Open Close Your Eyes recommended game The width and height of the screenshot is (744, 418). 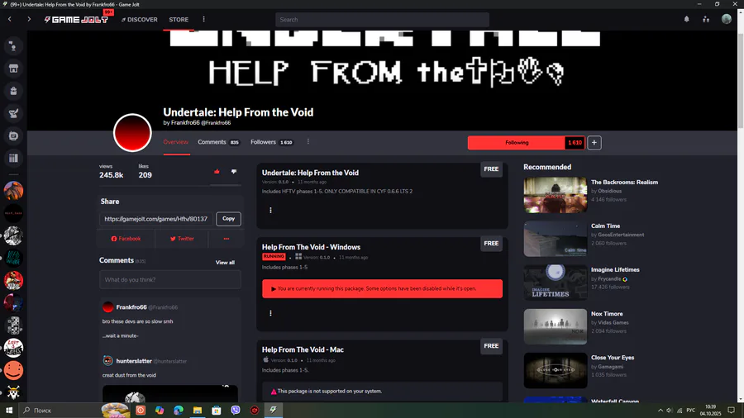[x=612, y=358]
